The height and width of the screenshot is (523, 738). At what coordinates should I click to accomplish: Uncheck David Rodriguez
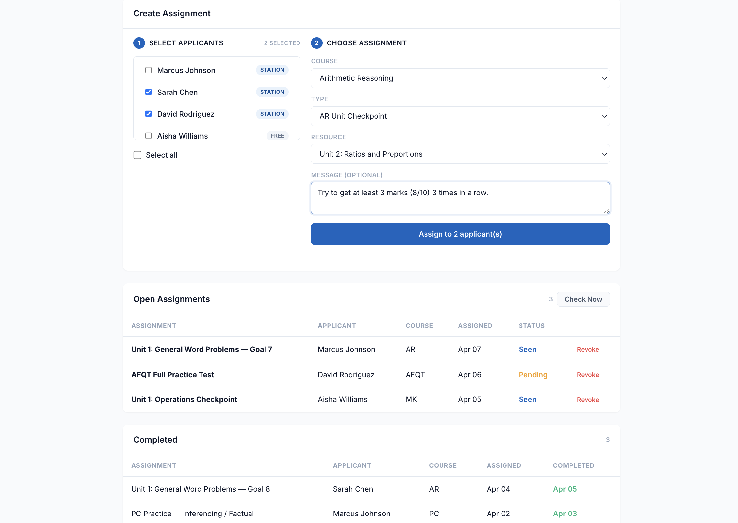pyautogui.click(x=148, y=114)
